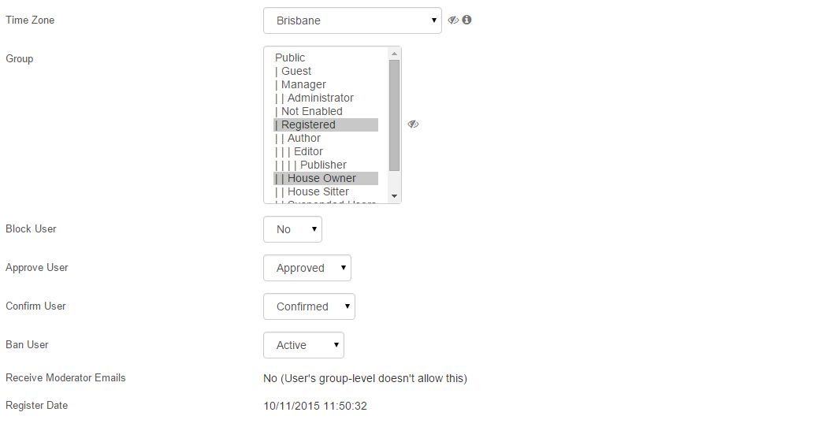
Task: Open the Ban User Active dropdown
Action: point(303,345)
